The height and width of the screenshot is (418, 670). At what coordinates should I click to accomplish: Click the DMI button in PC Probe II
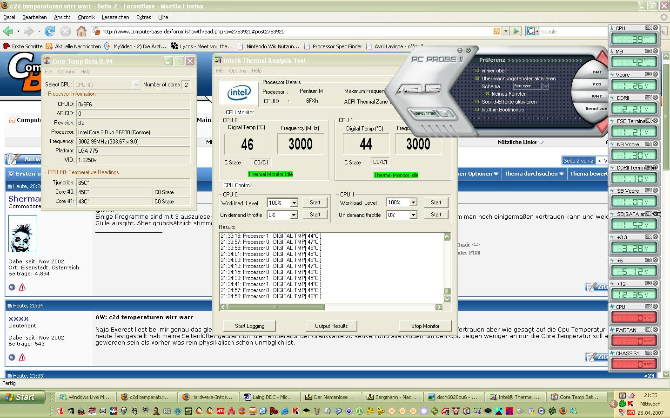click(597, 72)
